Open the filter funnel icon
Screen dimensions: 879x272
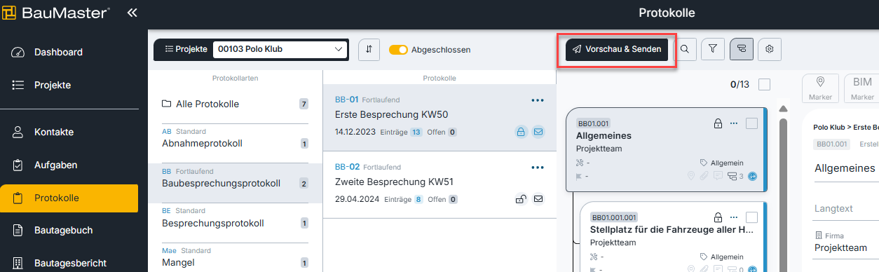coord(713,49)
